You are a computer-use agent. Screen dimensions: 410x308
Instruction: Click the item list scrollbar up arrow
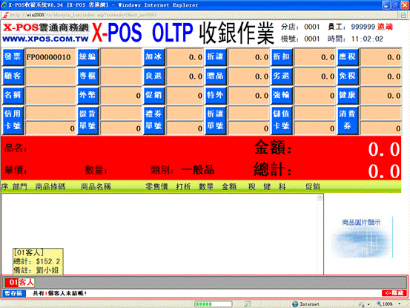[x=320, y=198]
